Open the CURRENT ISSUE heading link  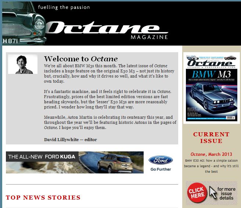[211, 137]
